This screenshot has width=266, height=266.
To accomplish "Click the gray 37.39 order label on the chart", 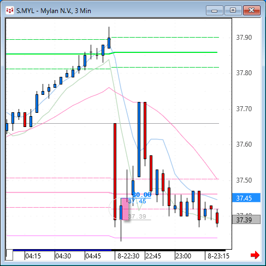I will coord(137,216).
